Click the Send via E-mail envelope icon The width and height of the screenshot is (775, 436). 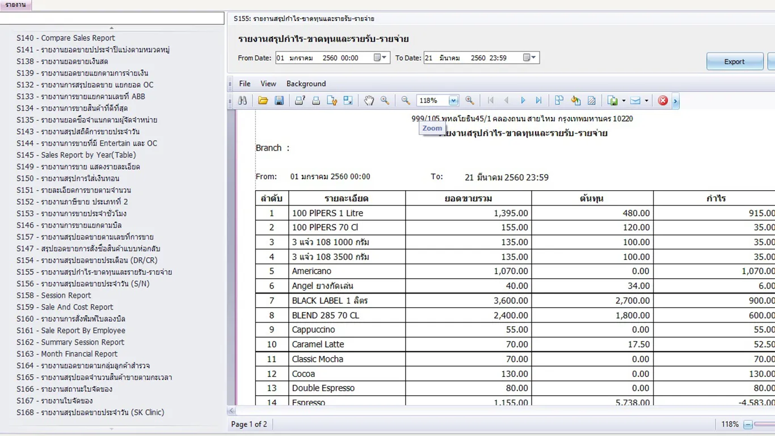pos(635,100)
